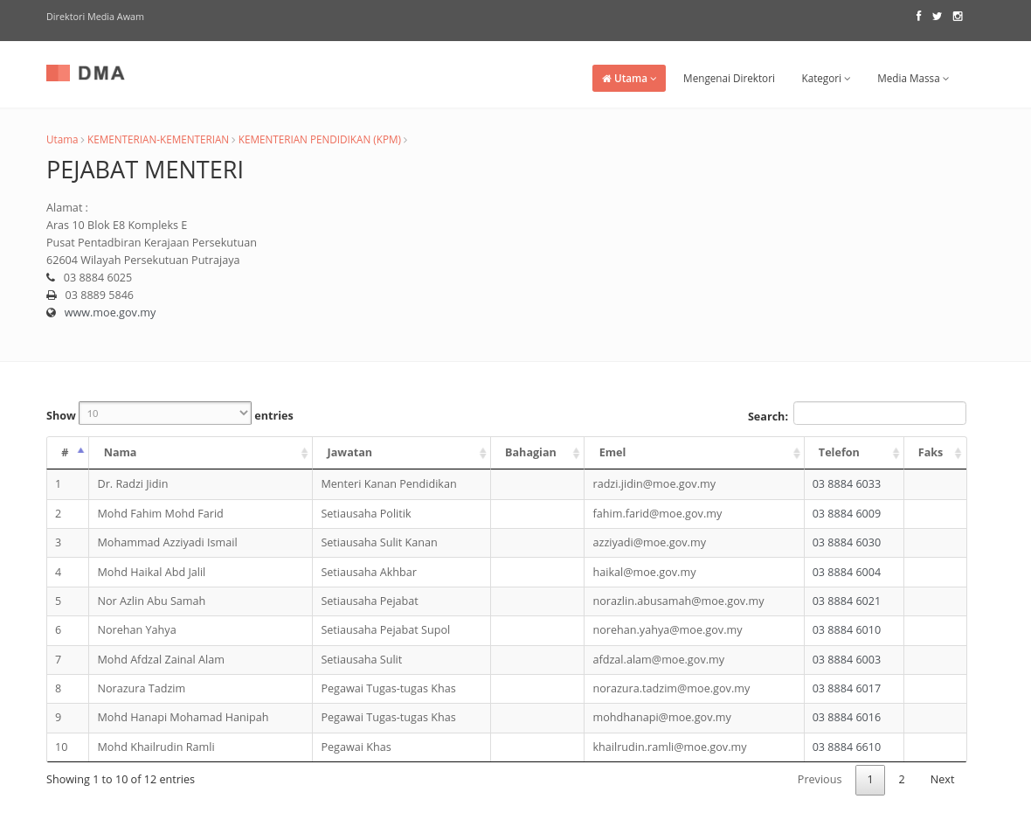Select email norazlin.abusamah@moe.gov.my
Viewport: 1031px width, 813px height.
679,601
